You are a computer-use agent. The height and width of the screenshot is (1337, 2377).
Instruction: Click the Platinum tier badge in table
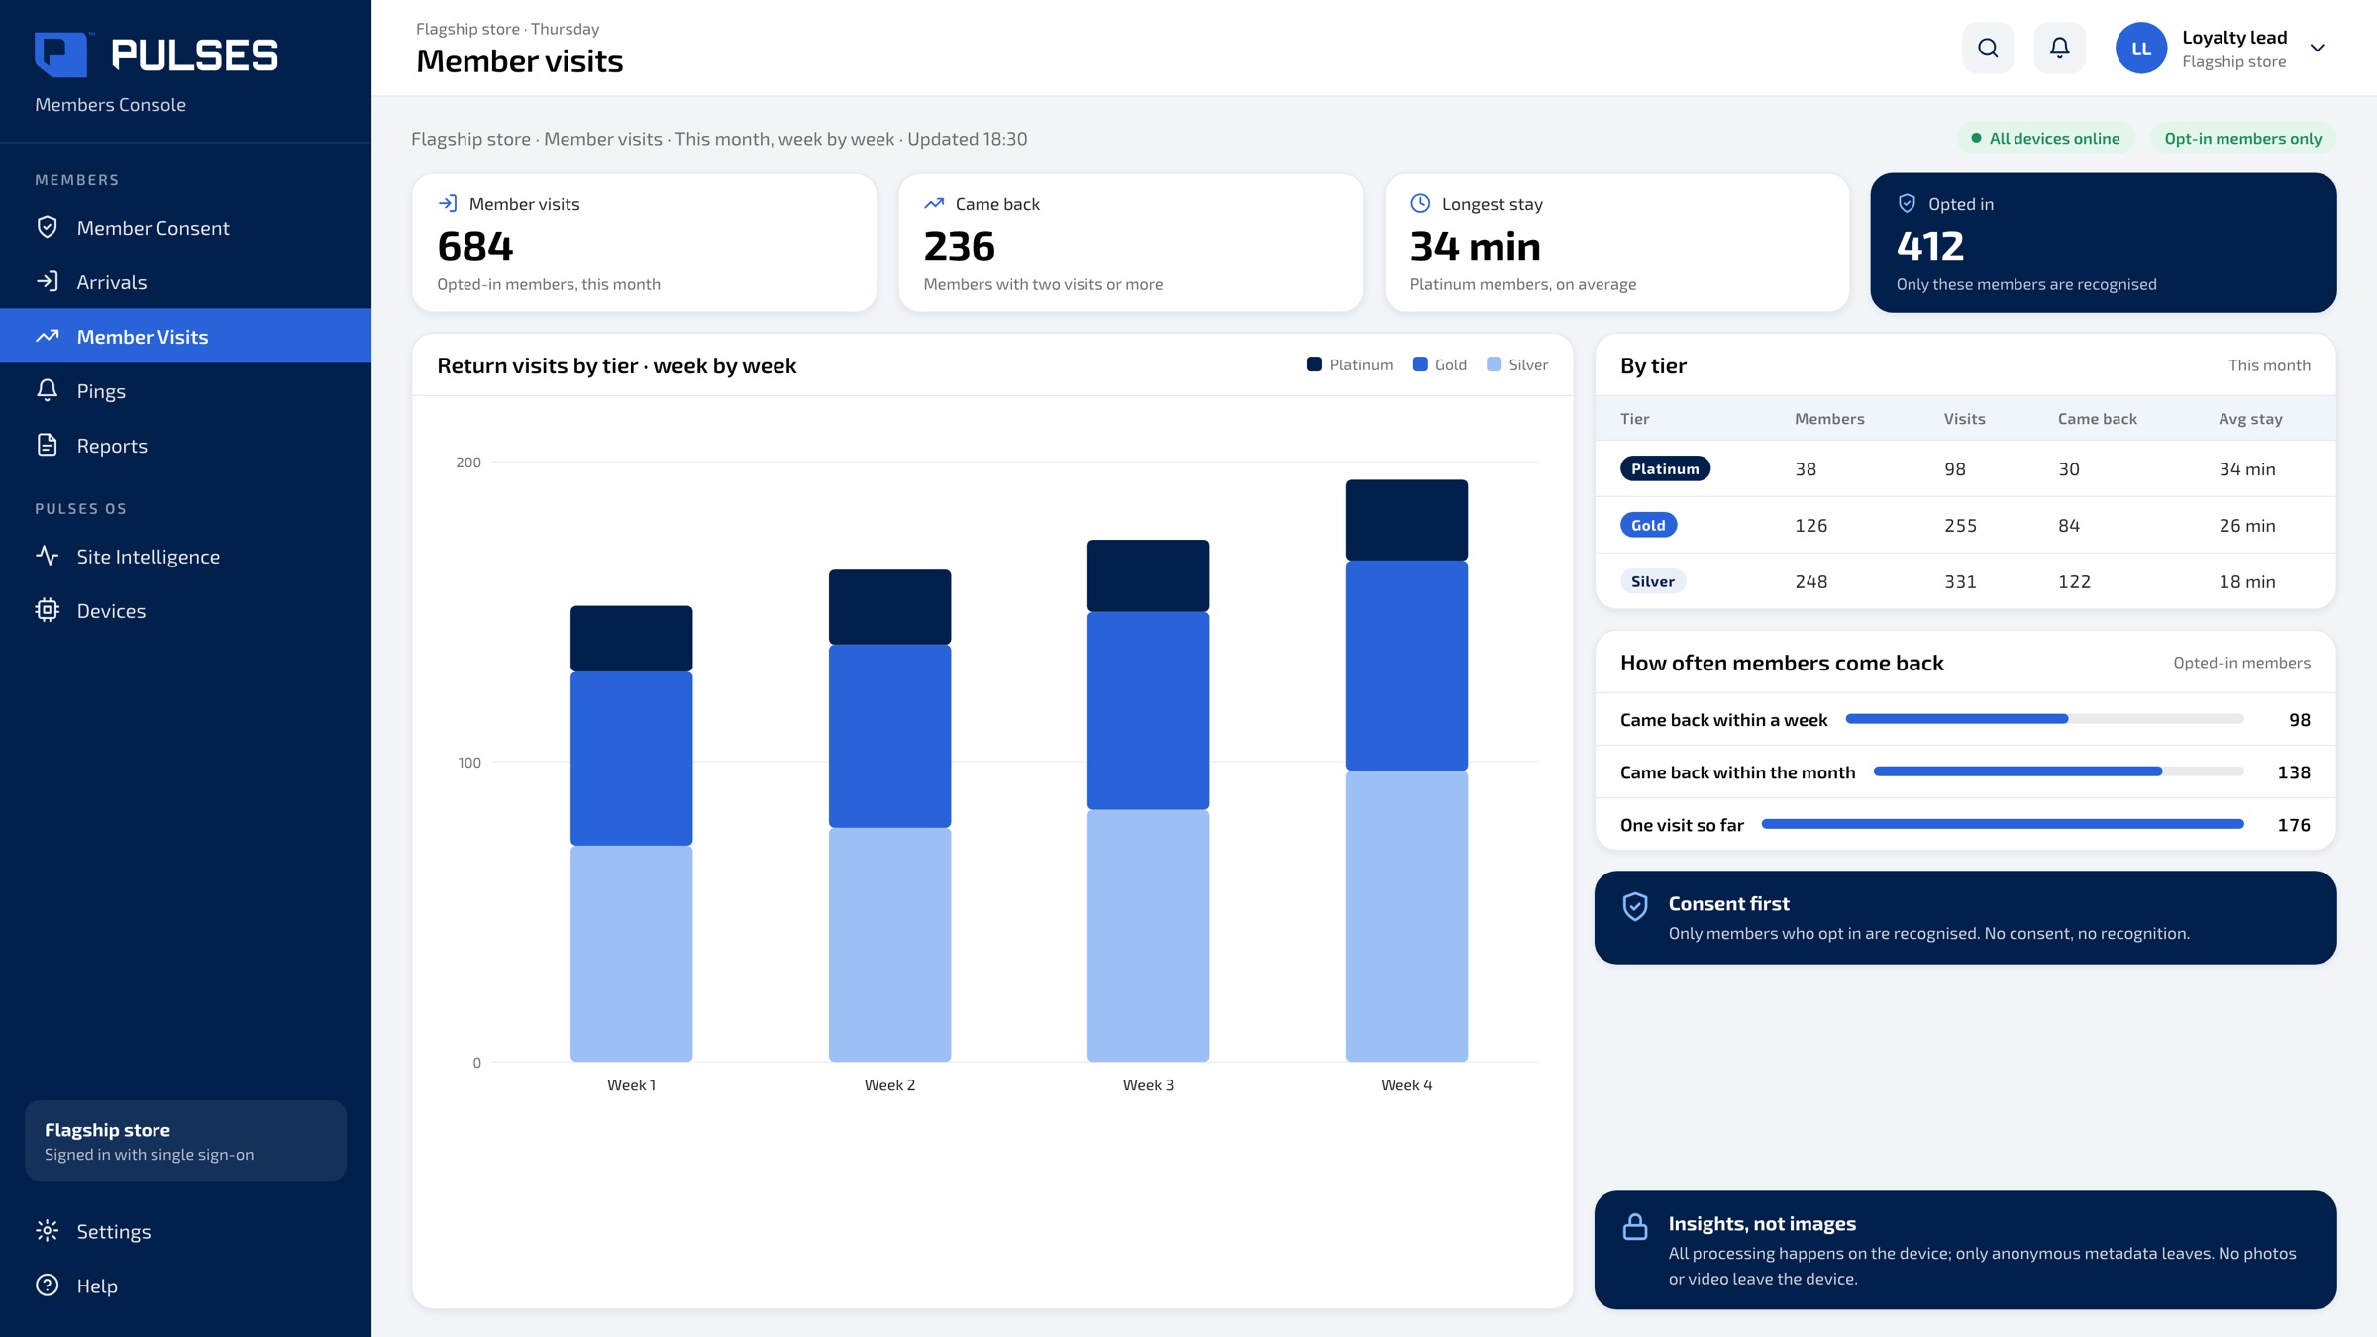point(1665,468)
